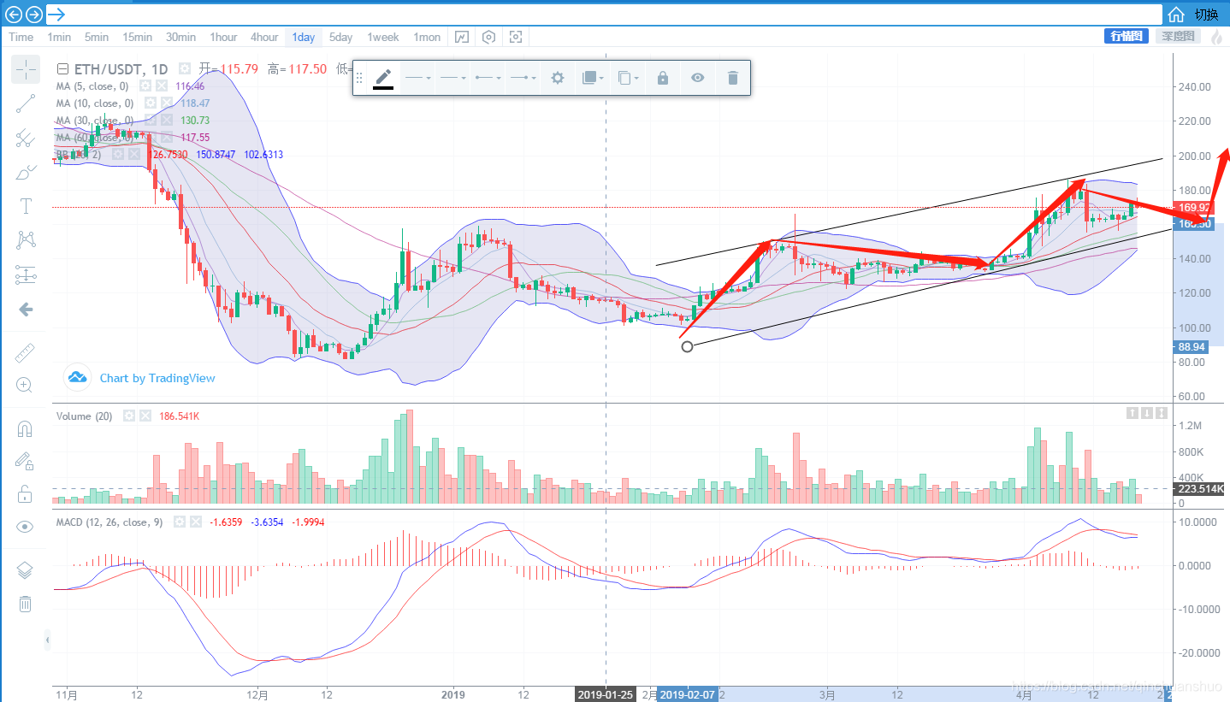
Task: Change line color with pencil swatch
Action: pos(383,78)
